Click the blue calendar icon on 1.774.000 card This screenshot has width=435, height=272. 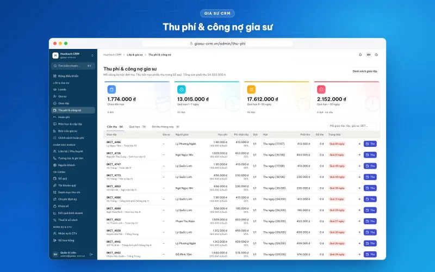tap(111, 89)
